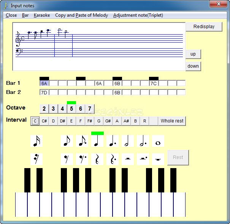Play the first black piano key

click(x=27, y=180)
